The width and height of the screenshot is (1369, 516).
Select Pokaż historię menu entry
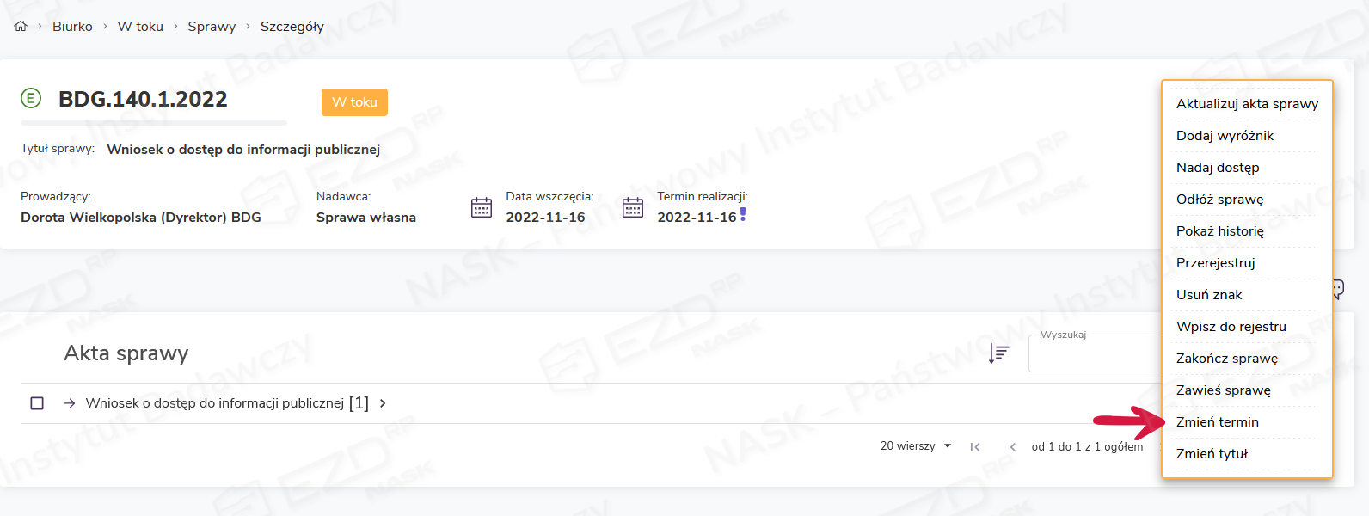click(x=1219, y=231)
